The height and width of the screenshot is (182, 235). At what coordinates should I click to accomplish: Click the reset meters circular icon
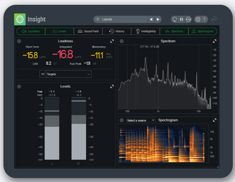pyautogui.click(x=175, y=19)
